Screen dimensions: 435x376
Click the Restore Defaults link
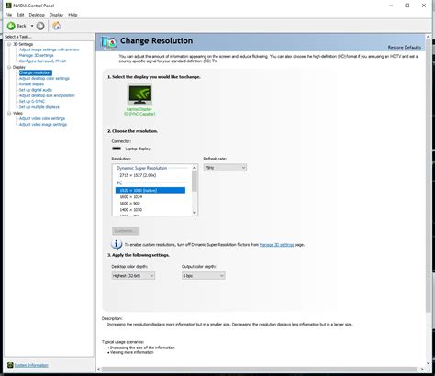(405, 47)
